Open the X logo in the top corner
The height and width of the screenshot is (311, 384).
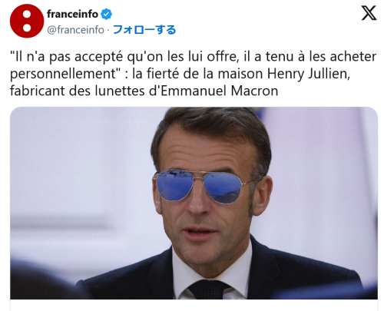(x=369, y=13)
